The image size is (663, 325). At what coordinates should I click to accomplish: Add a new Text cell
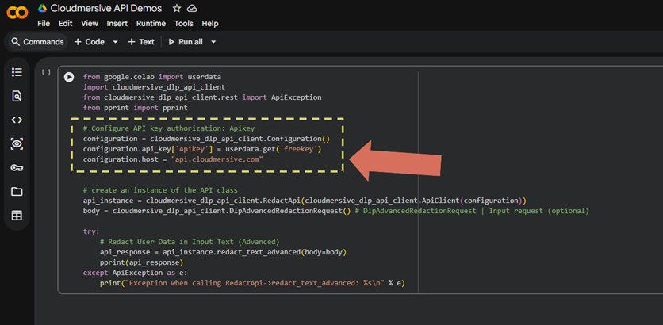tap(141, 42)
